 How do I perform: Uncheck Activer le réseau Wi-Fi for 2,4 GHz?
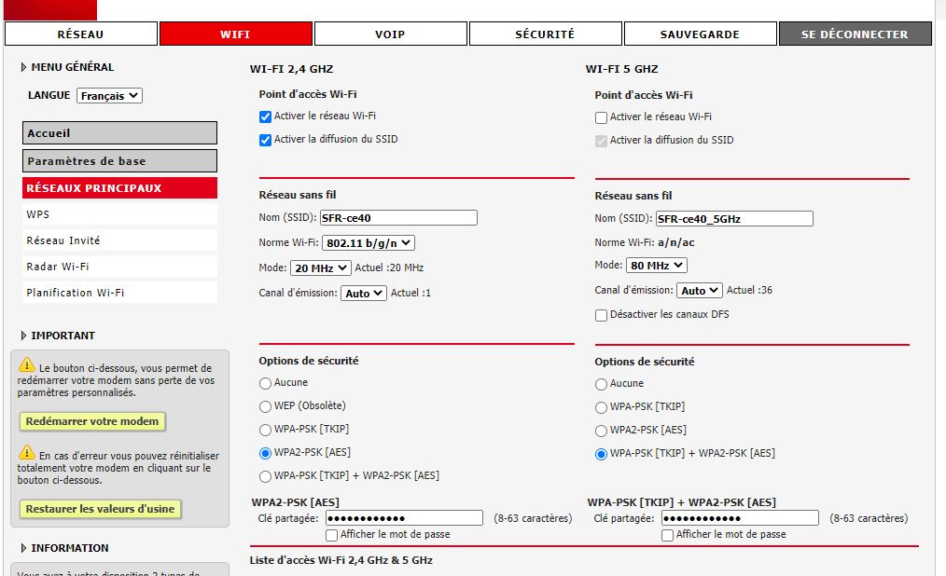click(x=265, y=117)
